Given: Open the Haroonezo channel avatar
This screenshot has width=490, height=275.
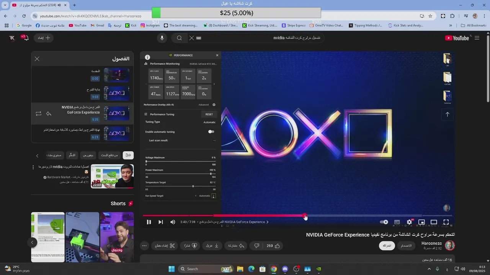Looking at the screenshot, I should click(450, 245).
